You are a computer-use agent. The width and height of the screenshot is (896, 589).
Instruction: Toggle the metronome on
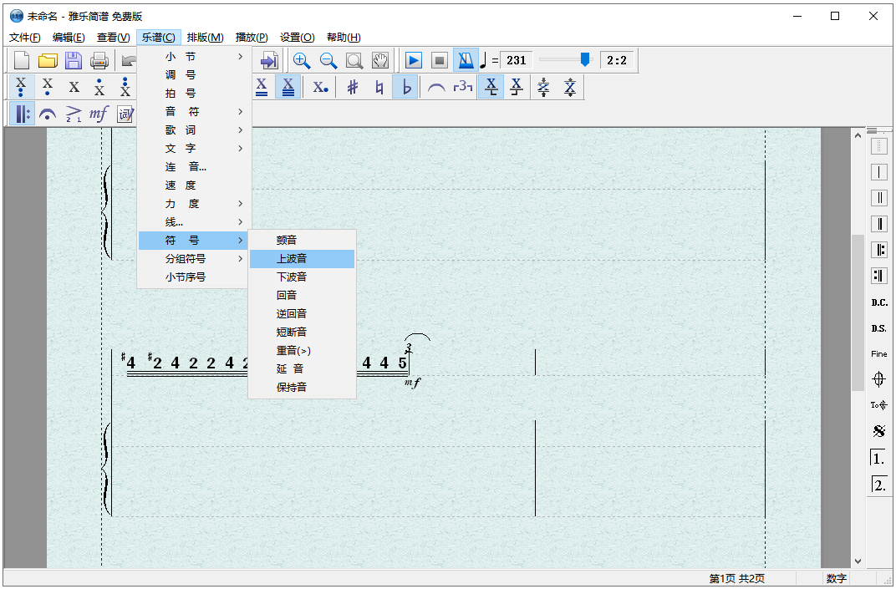pos(466,59)
